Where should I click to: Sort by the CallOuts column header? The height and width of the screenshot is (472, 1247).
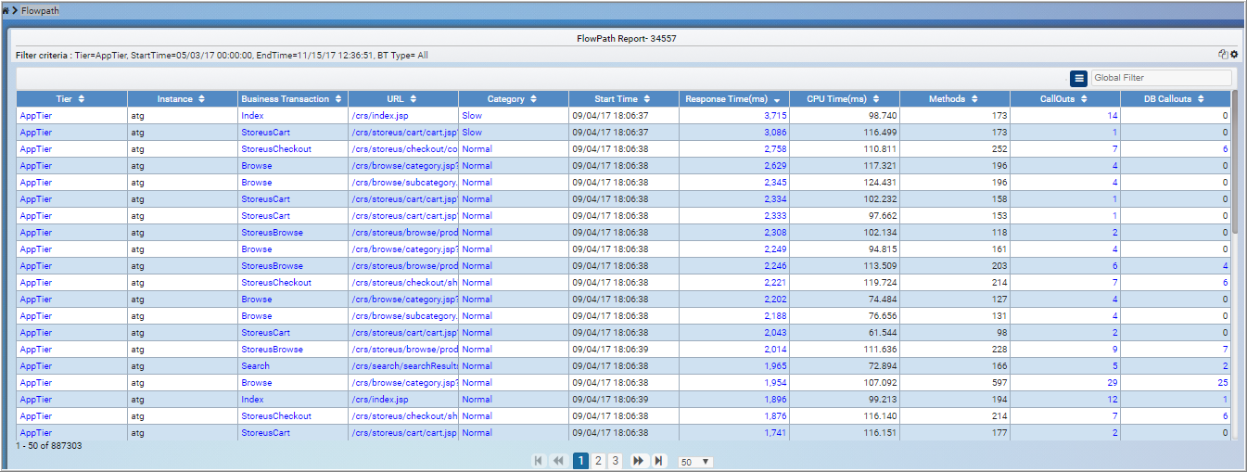tap(1064, 99)
